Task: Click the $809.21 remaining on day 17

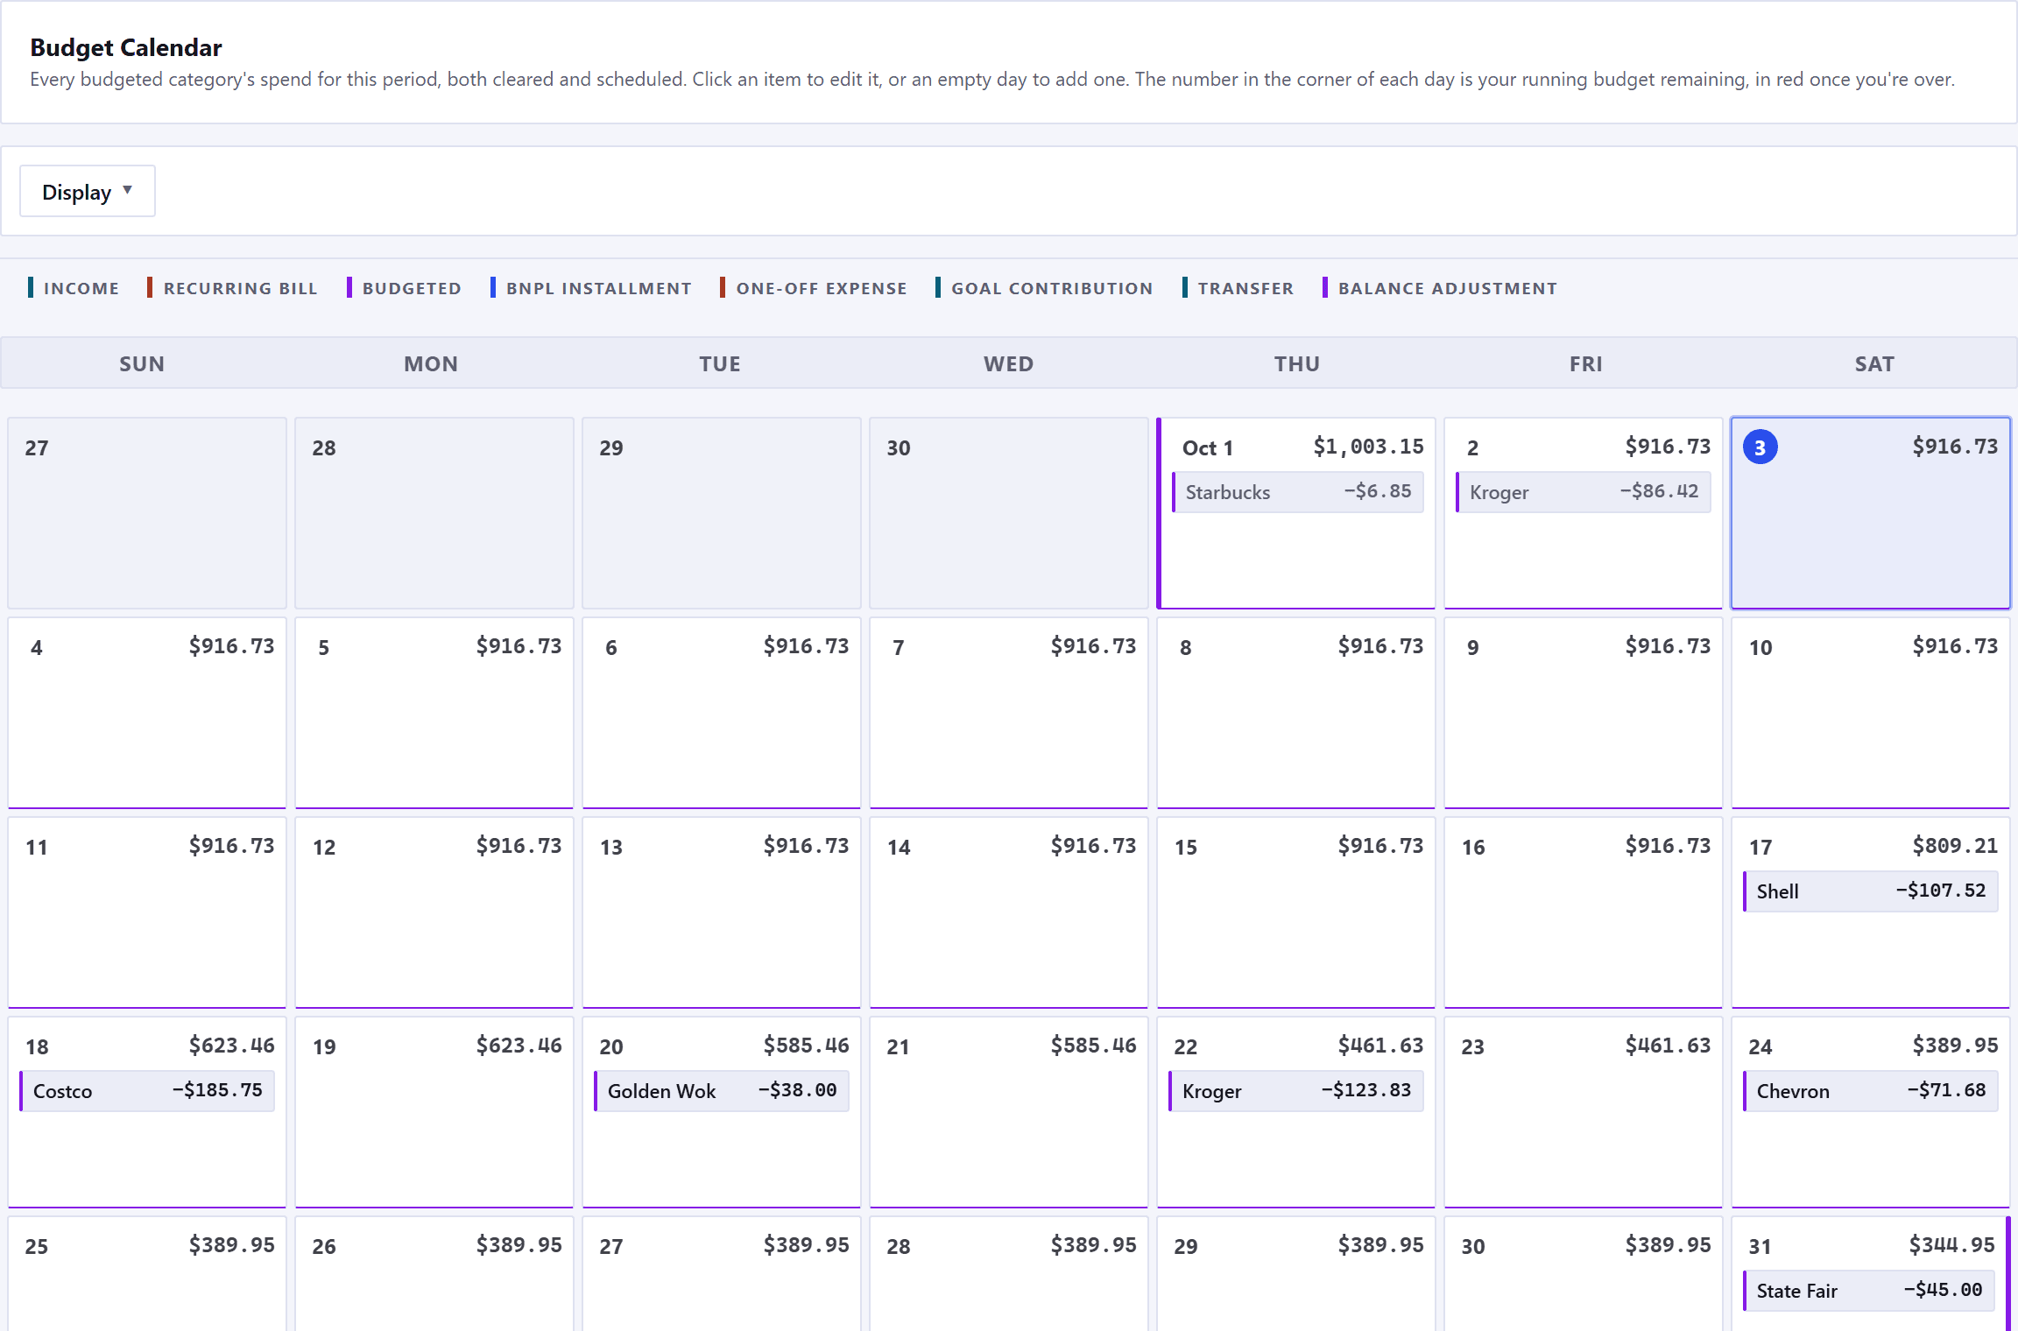Action: click(1955, 846)
